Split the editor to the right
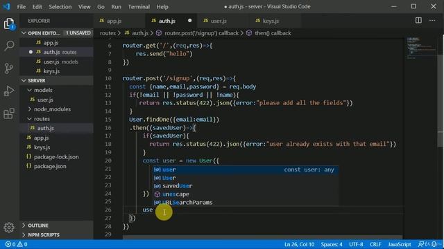 (418, 20)
